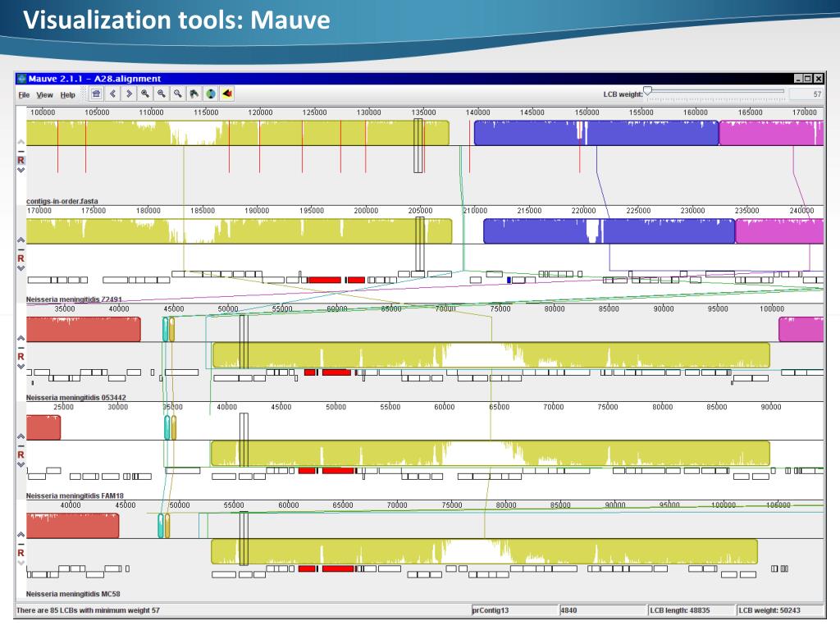This screenshot has width=840, height=630.
Task: Move Neisseria meningitidis 053442 genome up
Action: (x=21, y=339)
